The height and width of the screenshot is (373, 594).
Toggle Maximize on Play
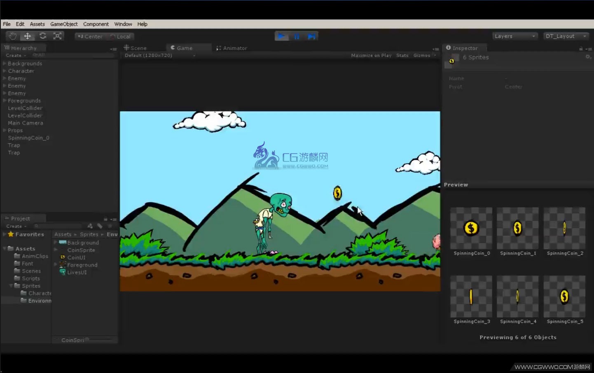pos(371,55)
